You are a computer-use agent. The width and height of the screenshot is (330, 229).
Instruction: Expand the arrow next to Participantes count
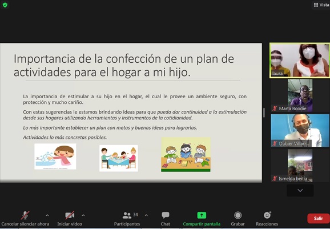tap(146, 215)
